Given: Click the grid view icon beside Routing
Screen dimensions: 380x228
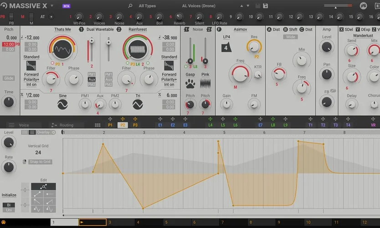Looking at the screenshot, I should pos(98,125).
